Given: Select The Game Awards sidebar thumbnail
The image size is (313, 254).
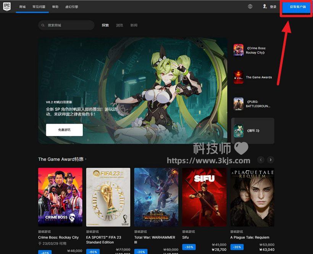Looking at the screenshot, I should pos(239,77).
